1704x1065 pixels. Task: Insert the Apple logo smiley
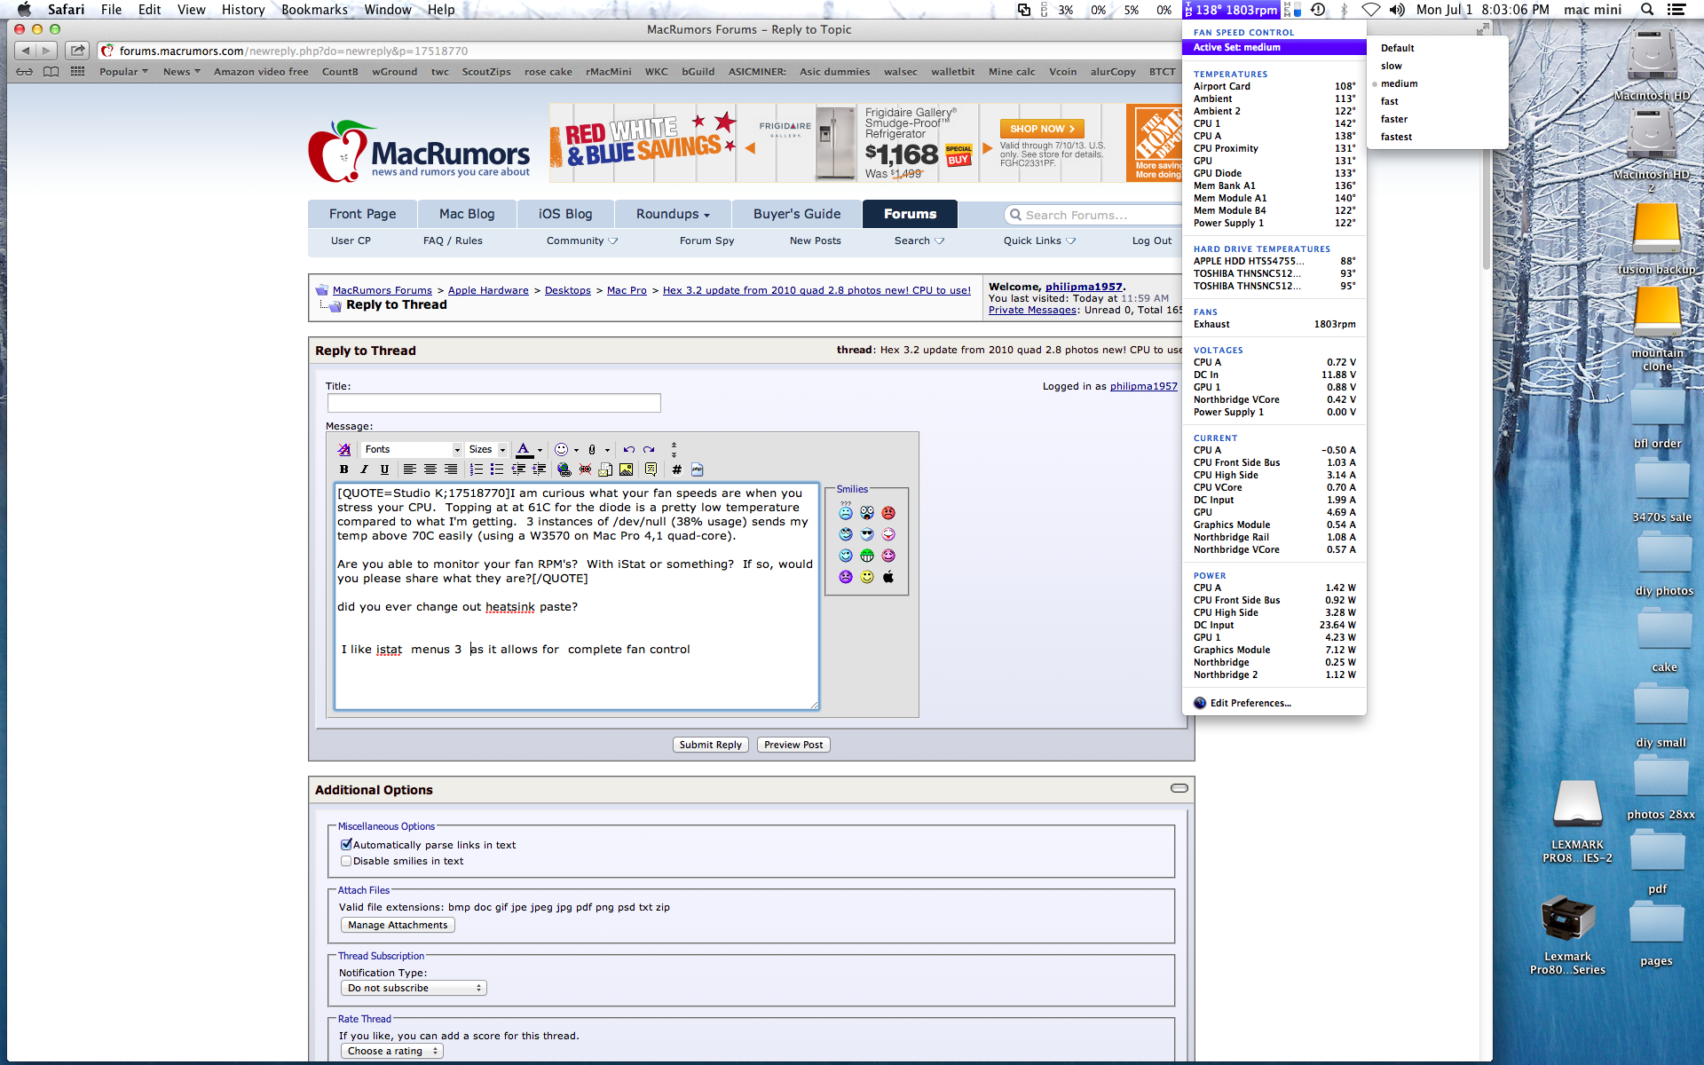coord(888,577)
